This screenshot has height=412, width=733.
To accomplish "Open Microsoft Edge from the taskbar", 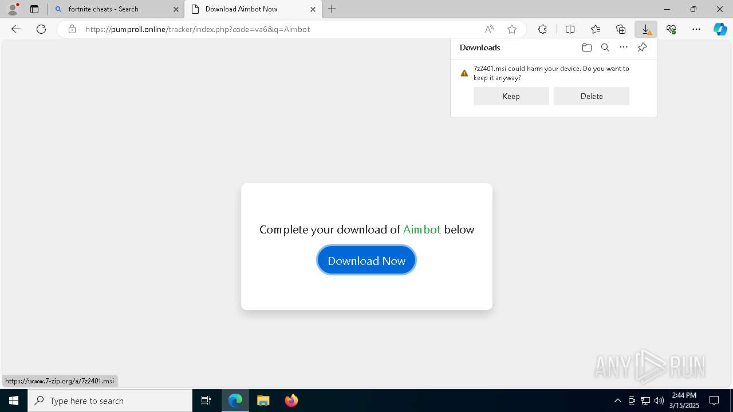I will pyautogui.click(x=235, y=401).
